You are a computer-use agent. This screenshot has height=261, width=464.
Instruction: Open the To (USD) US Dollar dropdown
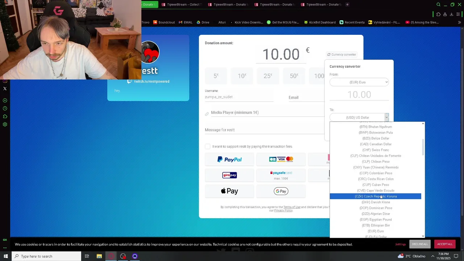(359, 117)
